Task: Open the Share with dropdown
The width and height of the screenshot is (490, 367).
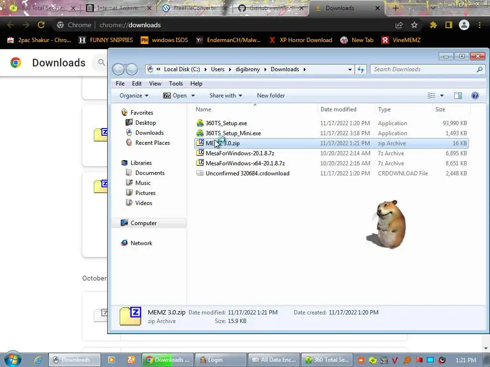Action: click(x=226, y=96)
